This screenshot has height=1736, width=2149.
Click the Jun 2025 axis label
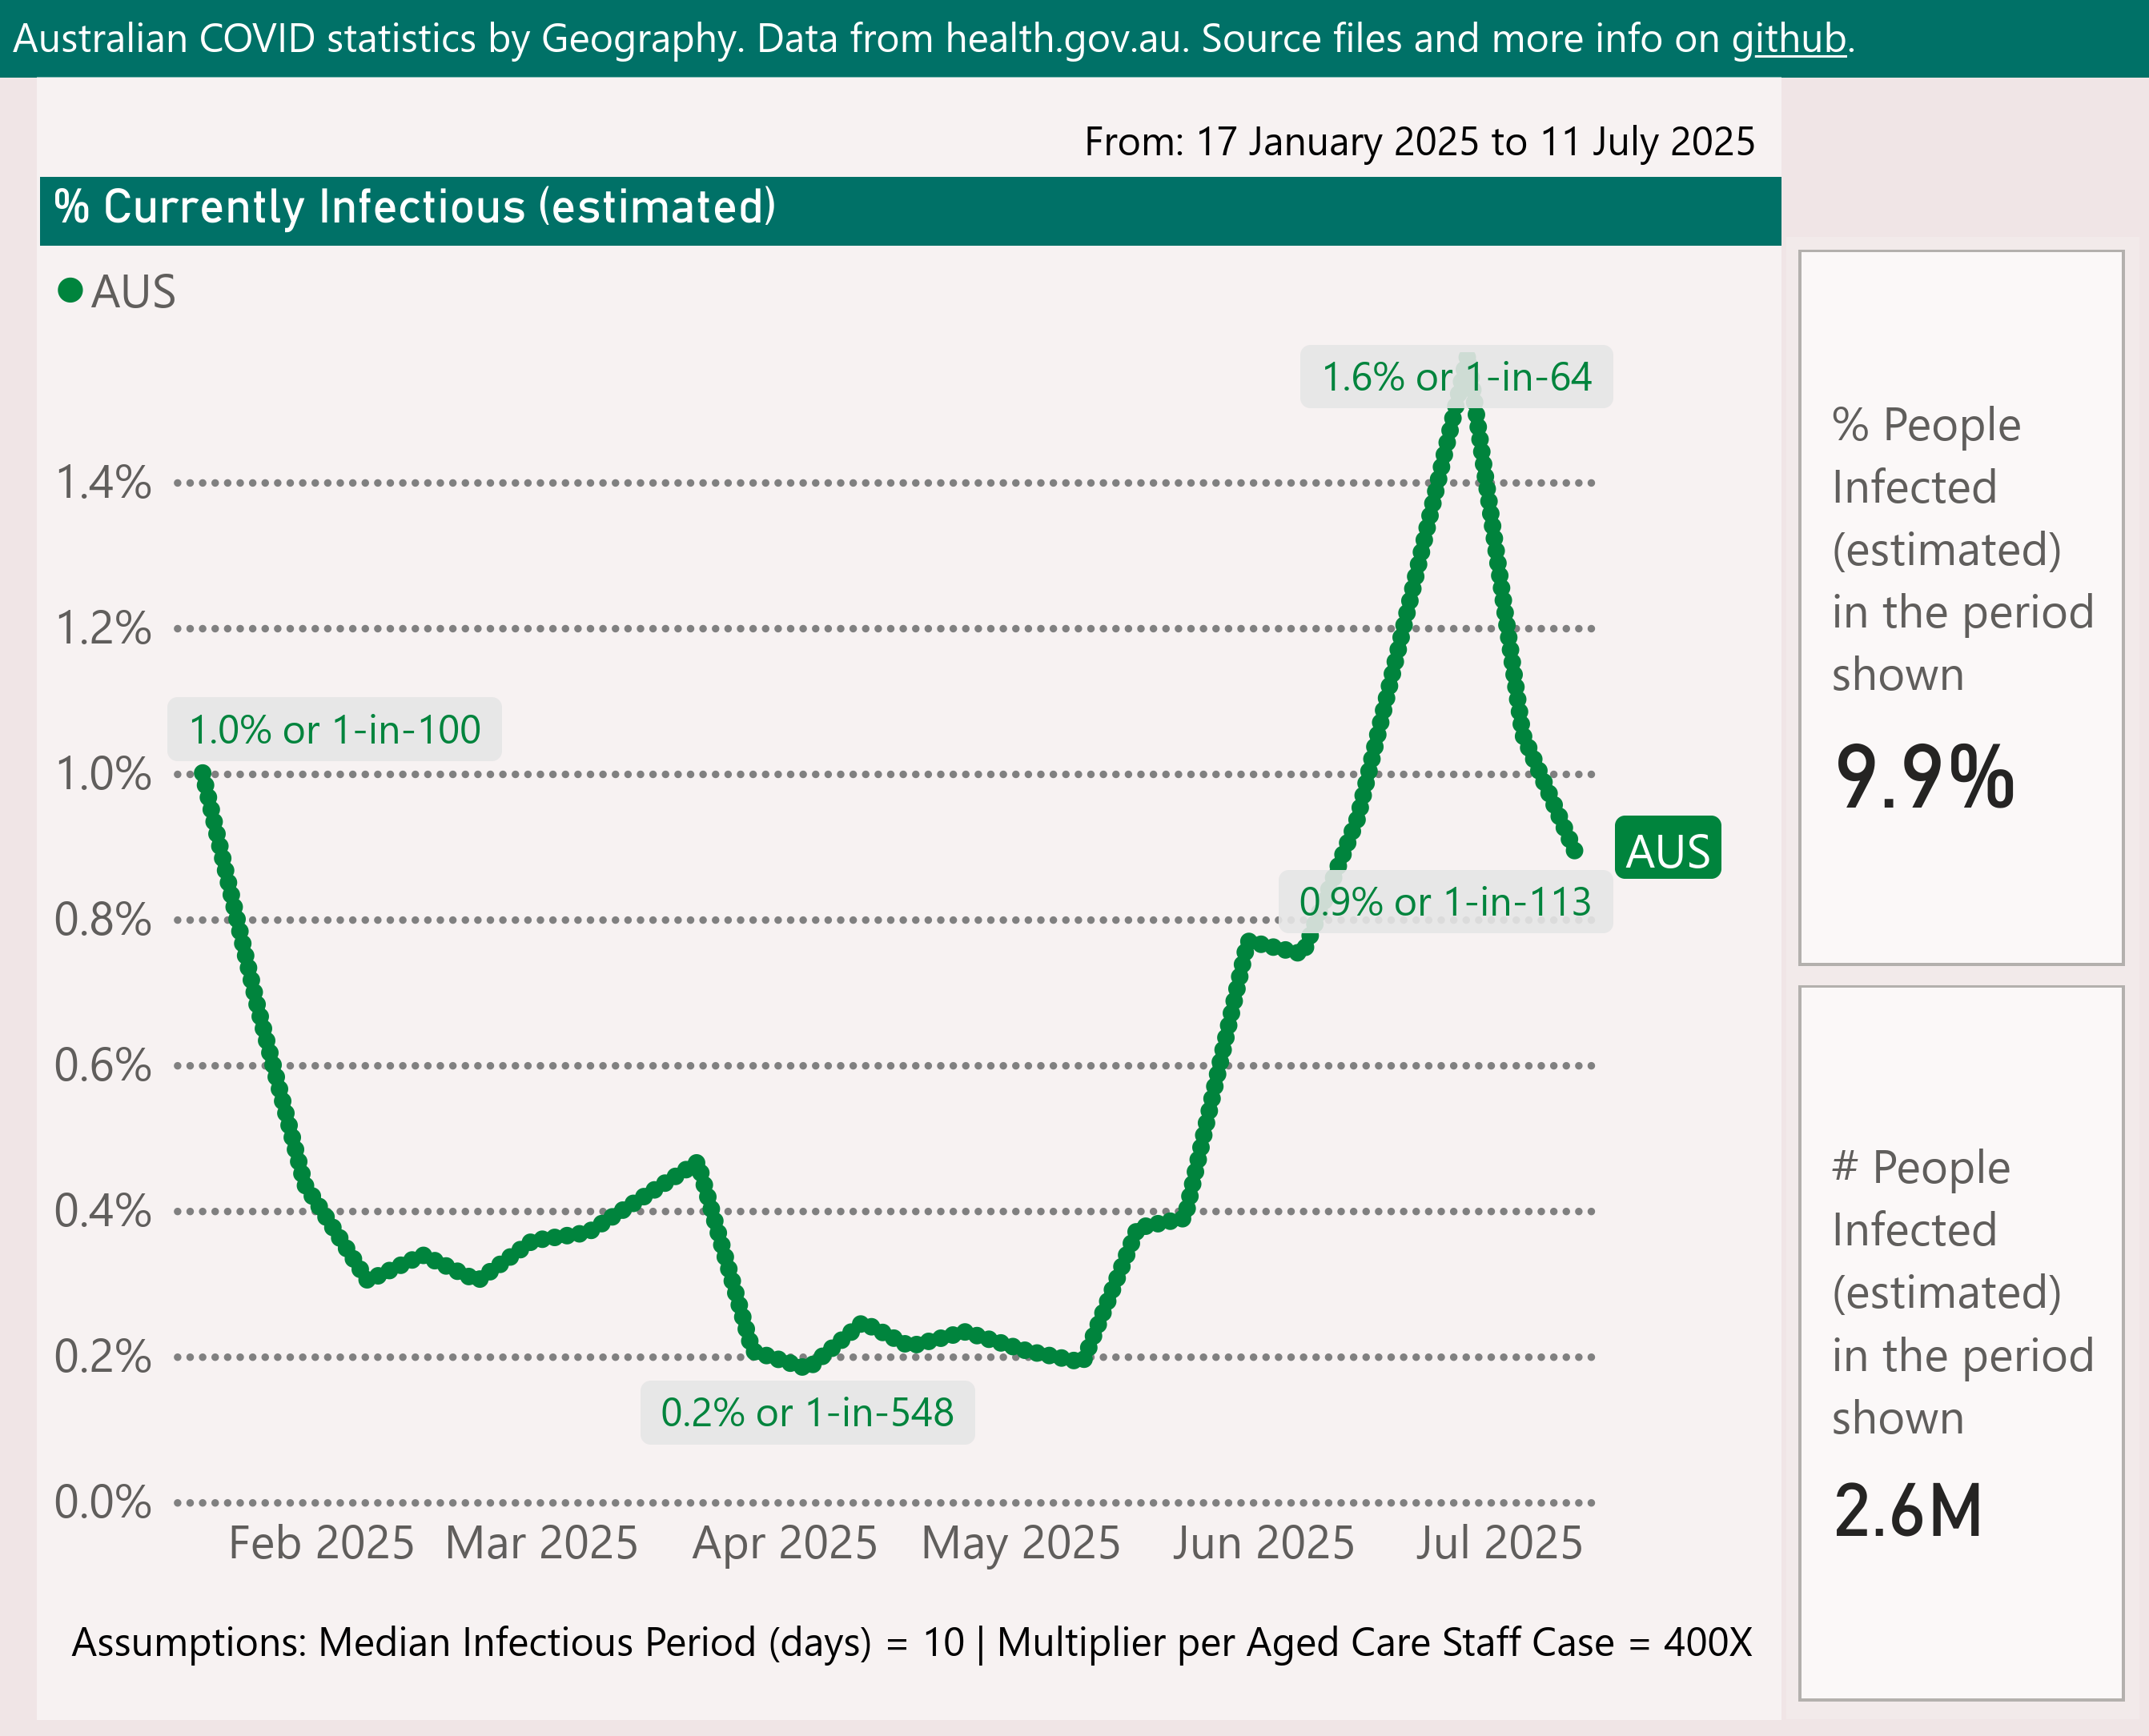click(x=1263, y=1543)
